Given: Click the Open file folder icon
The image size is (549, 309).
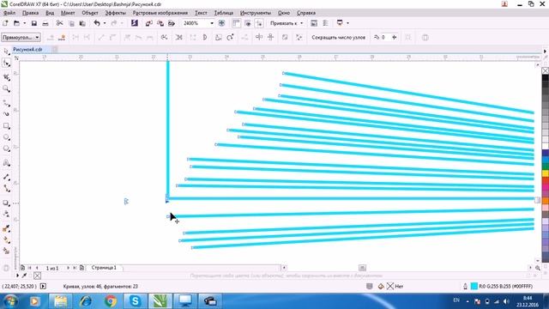Looking at the screenshot, I should click(x=16, y=23).
